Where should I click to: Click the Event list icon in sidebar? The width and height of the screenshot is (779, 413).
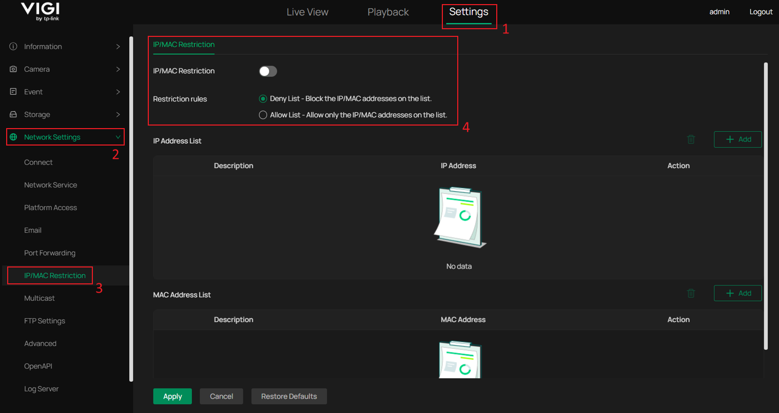pos(13,92)
